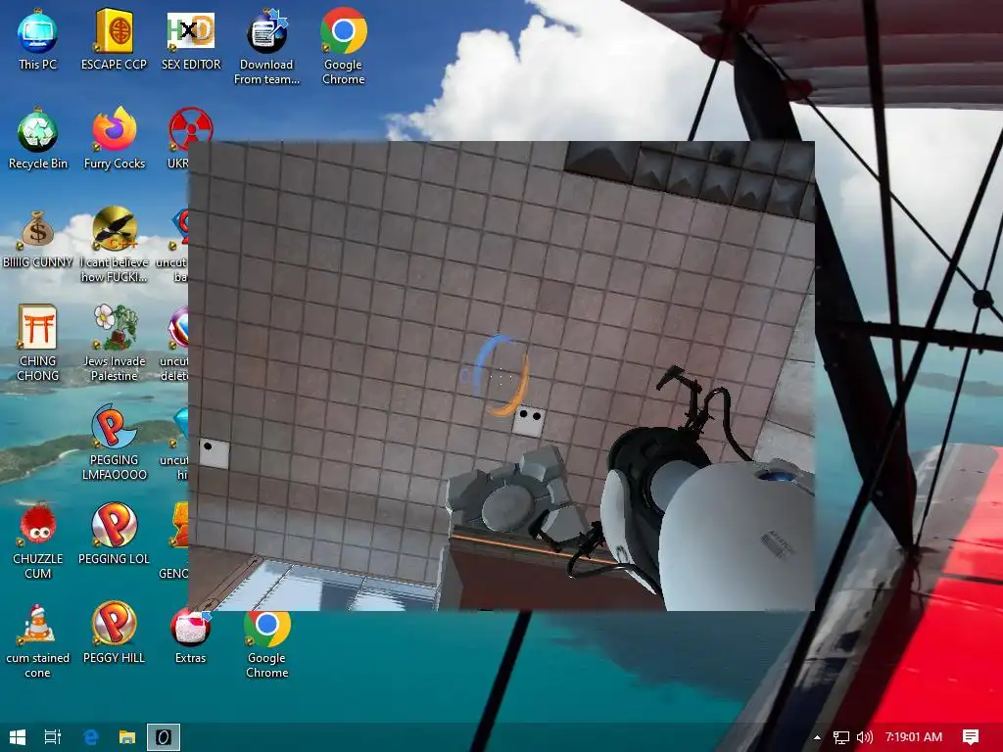The image size is (1003, 752).
Task: Open the Windows Start menu
Action: (x=18, y=737)
